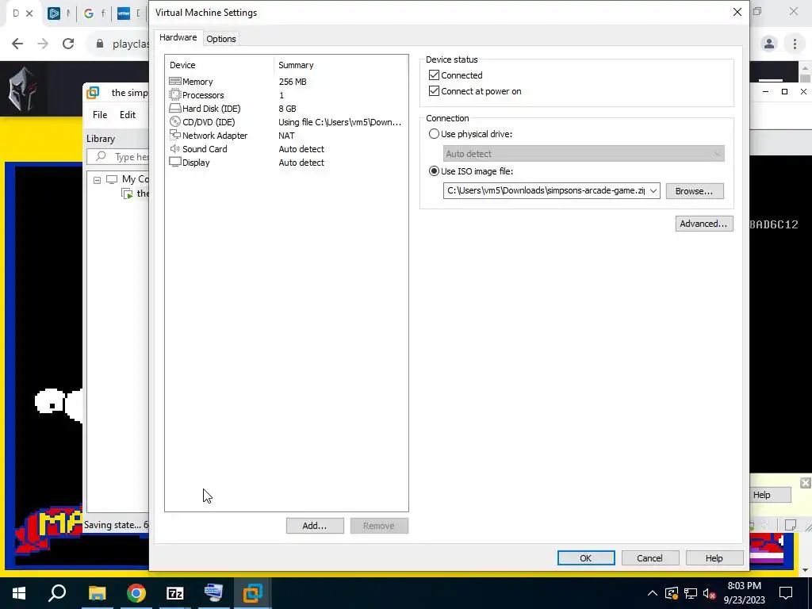Click Help button in settings dialog

[x=714, y=557]
